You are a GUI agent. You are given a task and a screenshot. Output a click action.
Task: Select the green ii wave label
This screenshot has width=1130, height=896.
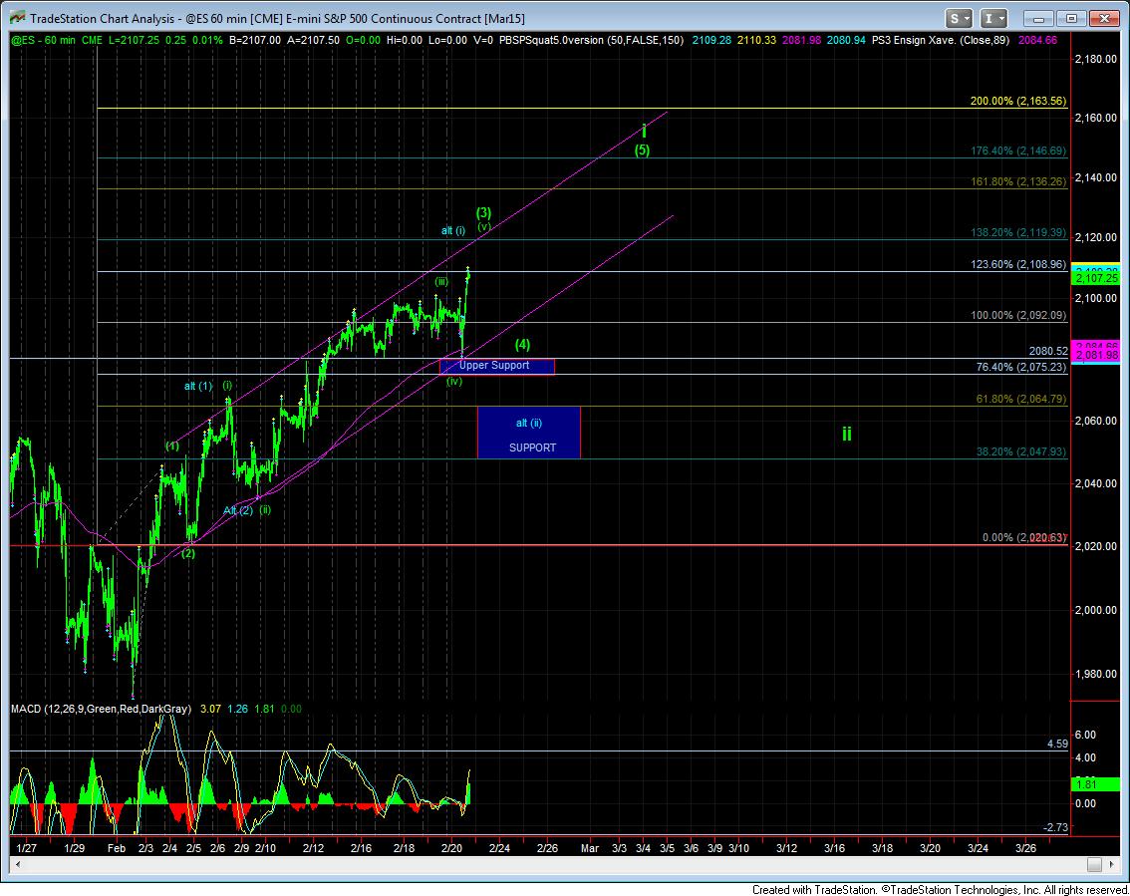[846, 434]
